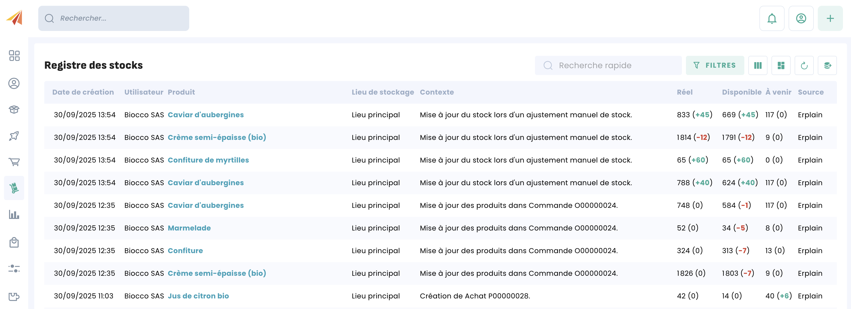Screen dimensions: 851x309
Task: Open the shopping cart sidebar icon
Action: [x=14, y=162]
